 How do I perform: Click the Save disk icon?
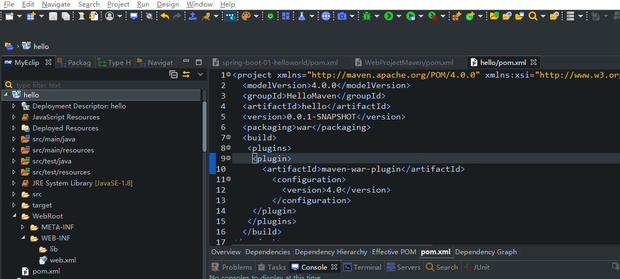(53, 16)
